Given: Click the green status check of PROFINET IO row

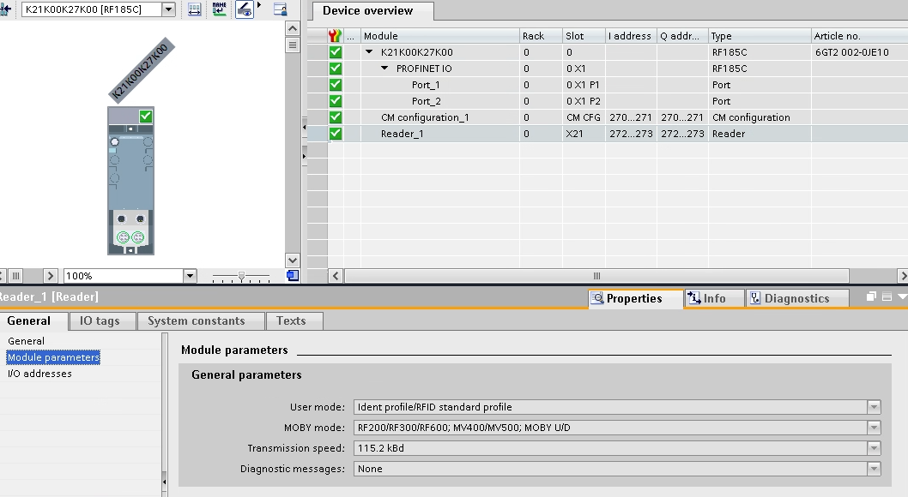Looking at the screenshot, I should click(336, 69).
